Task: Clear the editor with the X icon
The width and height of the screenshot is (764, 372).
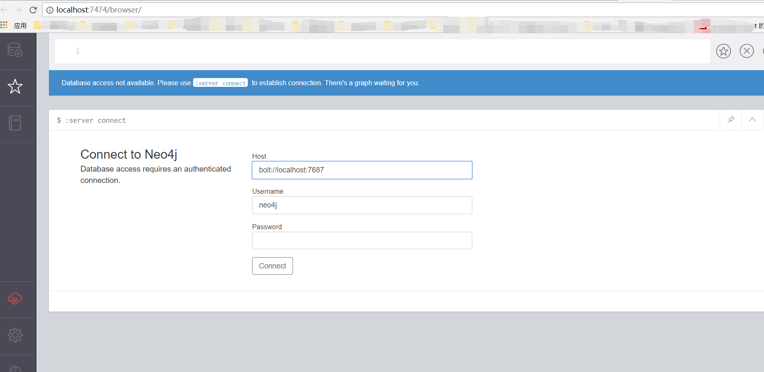Action: [747, 51]
